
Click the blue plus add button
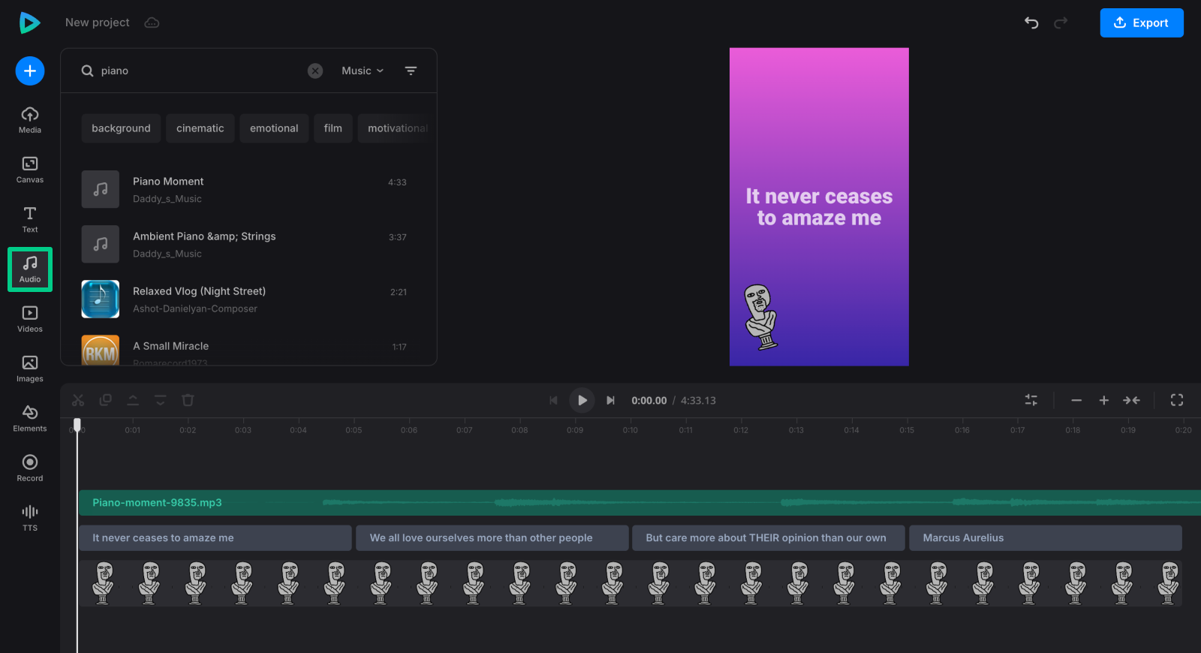pyautogui.click(x=30, y=71)
